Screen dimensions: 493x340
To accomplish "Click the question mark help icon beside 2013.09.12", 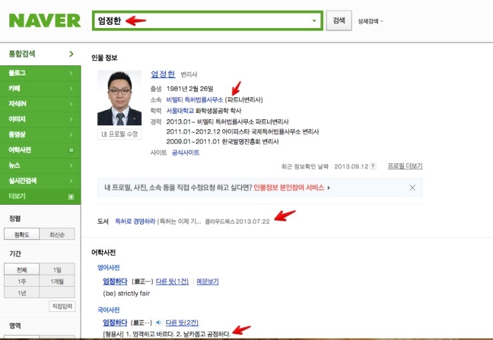I will [373, 166].
